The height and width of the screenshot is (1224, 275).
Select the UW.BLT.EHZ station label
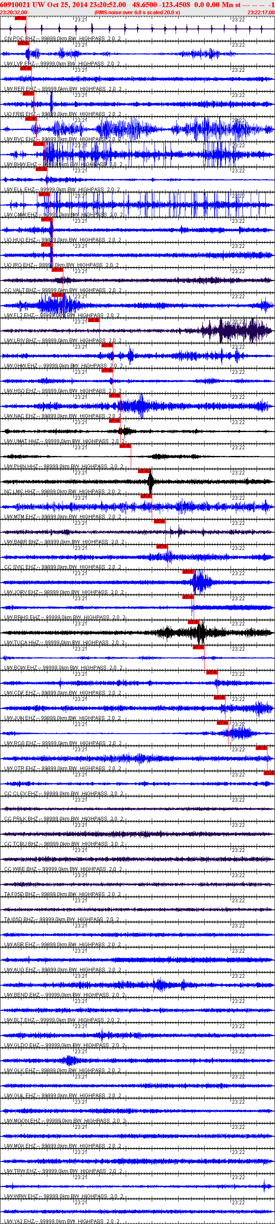pyautogui.click(x=62, y=1021)
